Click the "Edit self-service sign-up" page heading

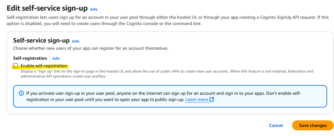[47, 8]
